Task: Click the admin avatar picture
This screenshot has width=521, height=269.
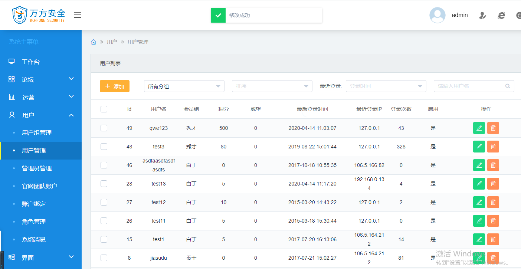Action: pyautogui.click(x=437, y=15)
